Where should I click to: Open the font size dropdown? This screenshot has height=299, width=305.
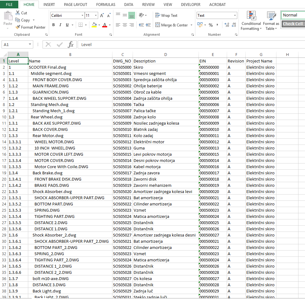pos(96,15)
